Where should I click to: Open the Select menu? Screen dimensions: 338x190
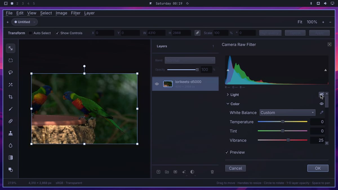(46, 13)
